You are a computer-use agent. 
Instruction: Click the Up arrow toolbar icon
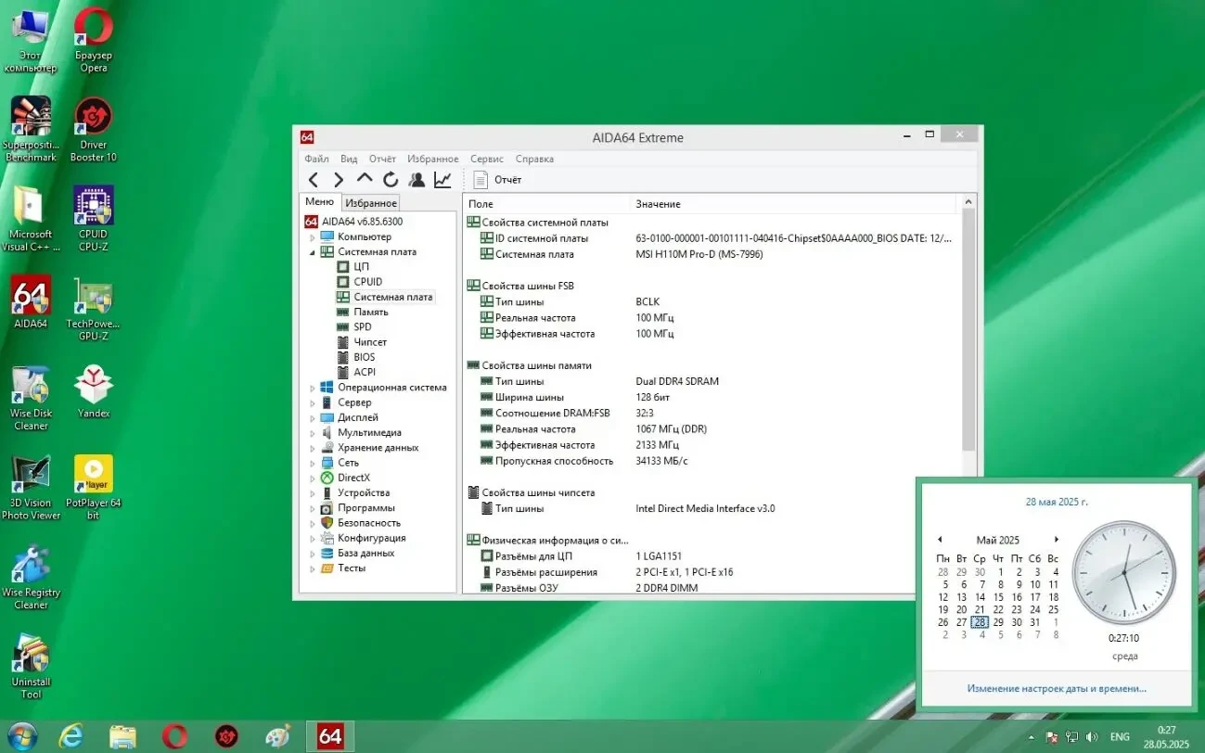[364, 179]
